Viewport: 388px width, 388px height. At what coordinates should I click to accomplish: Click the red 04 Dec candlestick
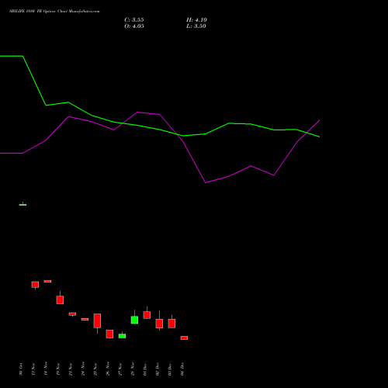(x=184, y=338)
